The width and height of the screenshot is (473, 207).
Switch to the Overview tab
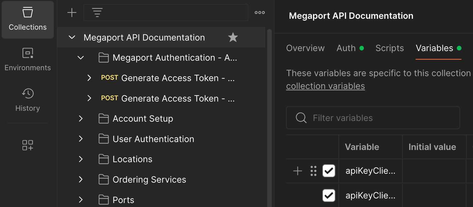click(x=305, y=48)
